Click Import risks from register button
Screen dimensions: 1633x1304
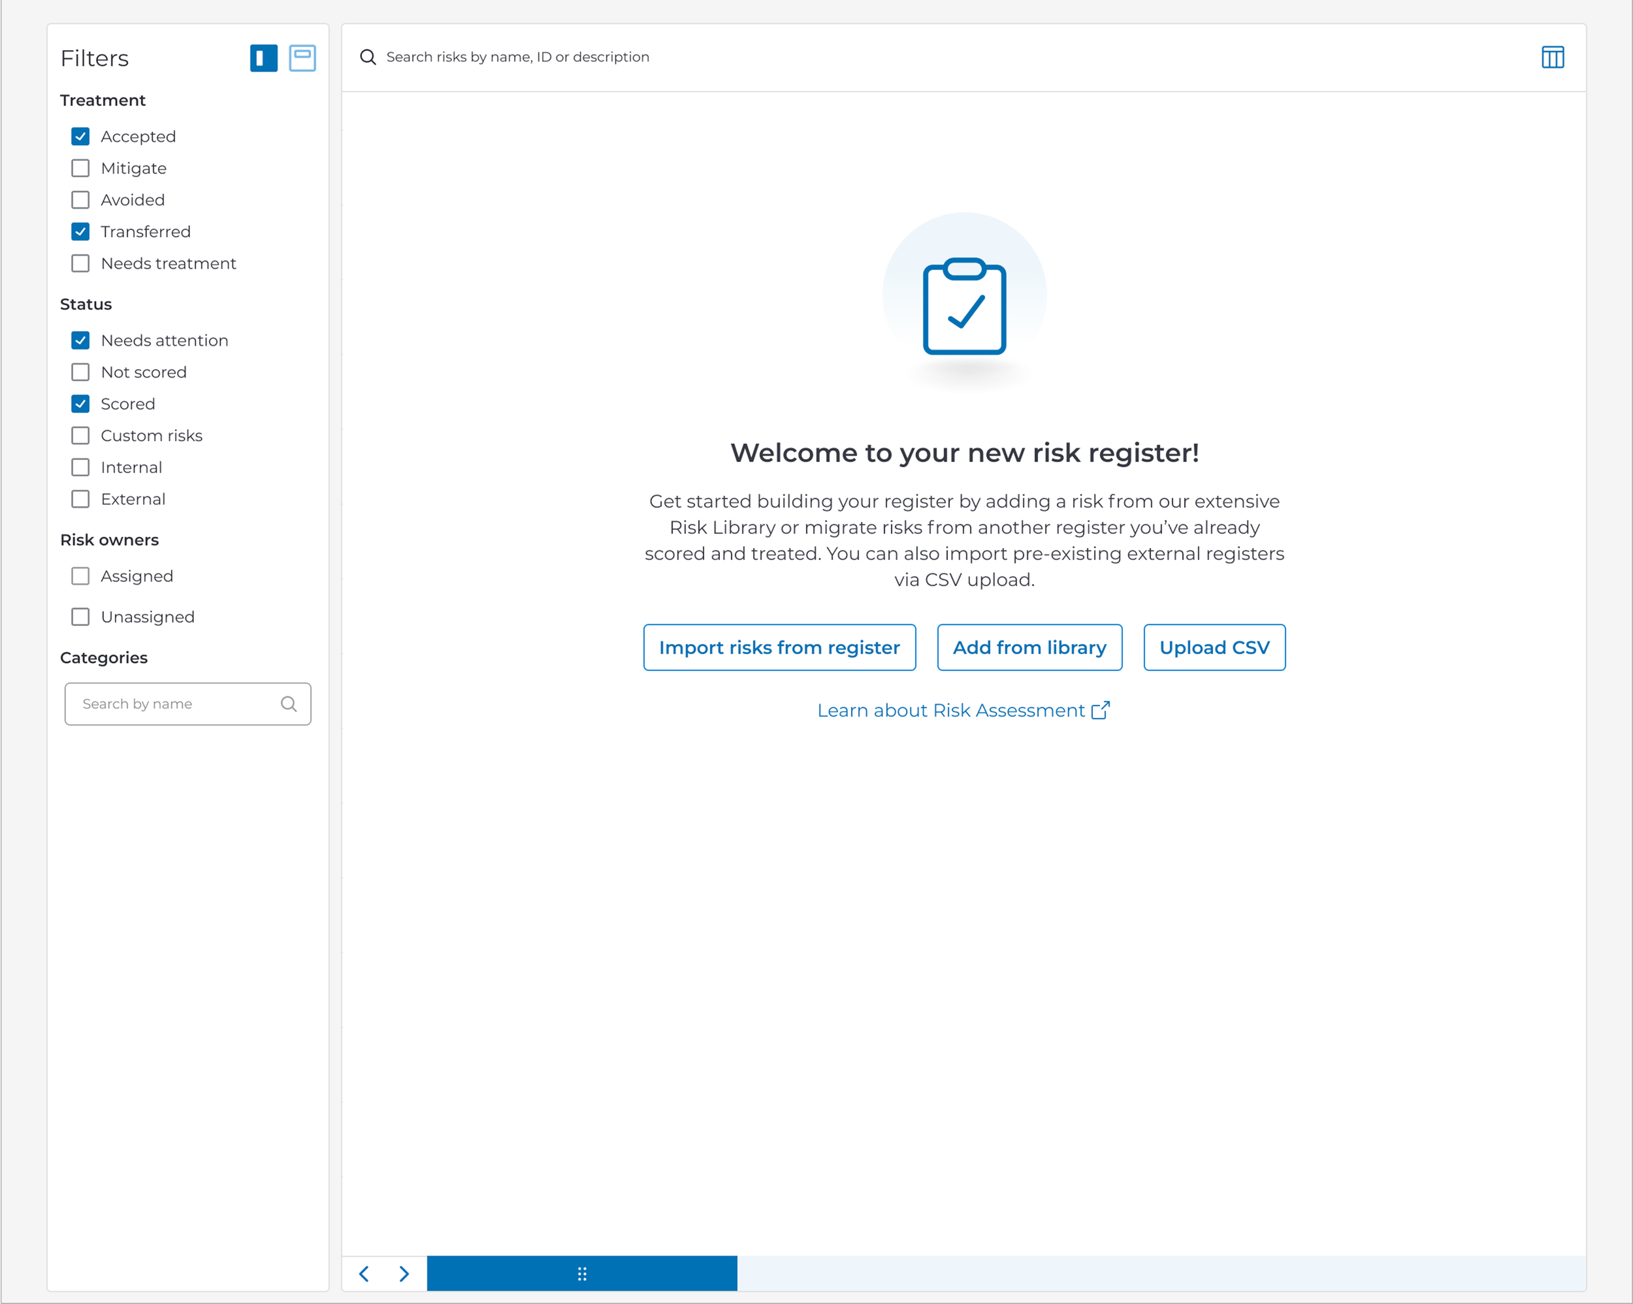[779, 647]
